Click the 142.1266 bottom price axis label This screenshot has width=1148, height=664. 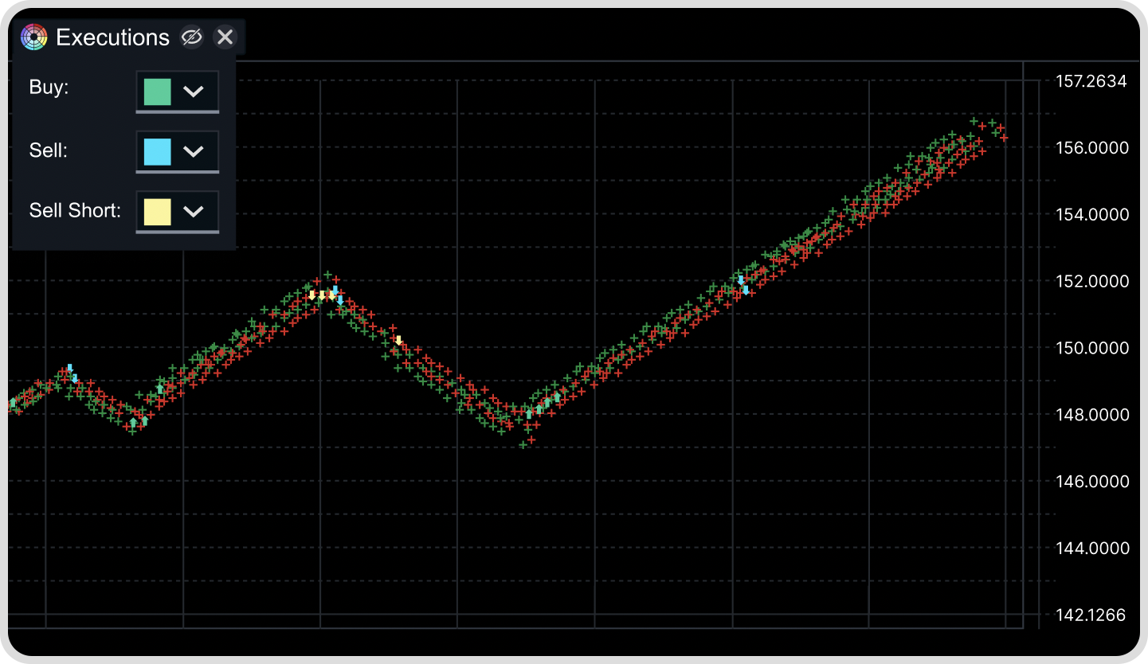tap(1091, 615)
